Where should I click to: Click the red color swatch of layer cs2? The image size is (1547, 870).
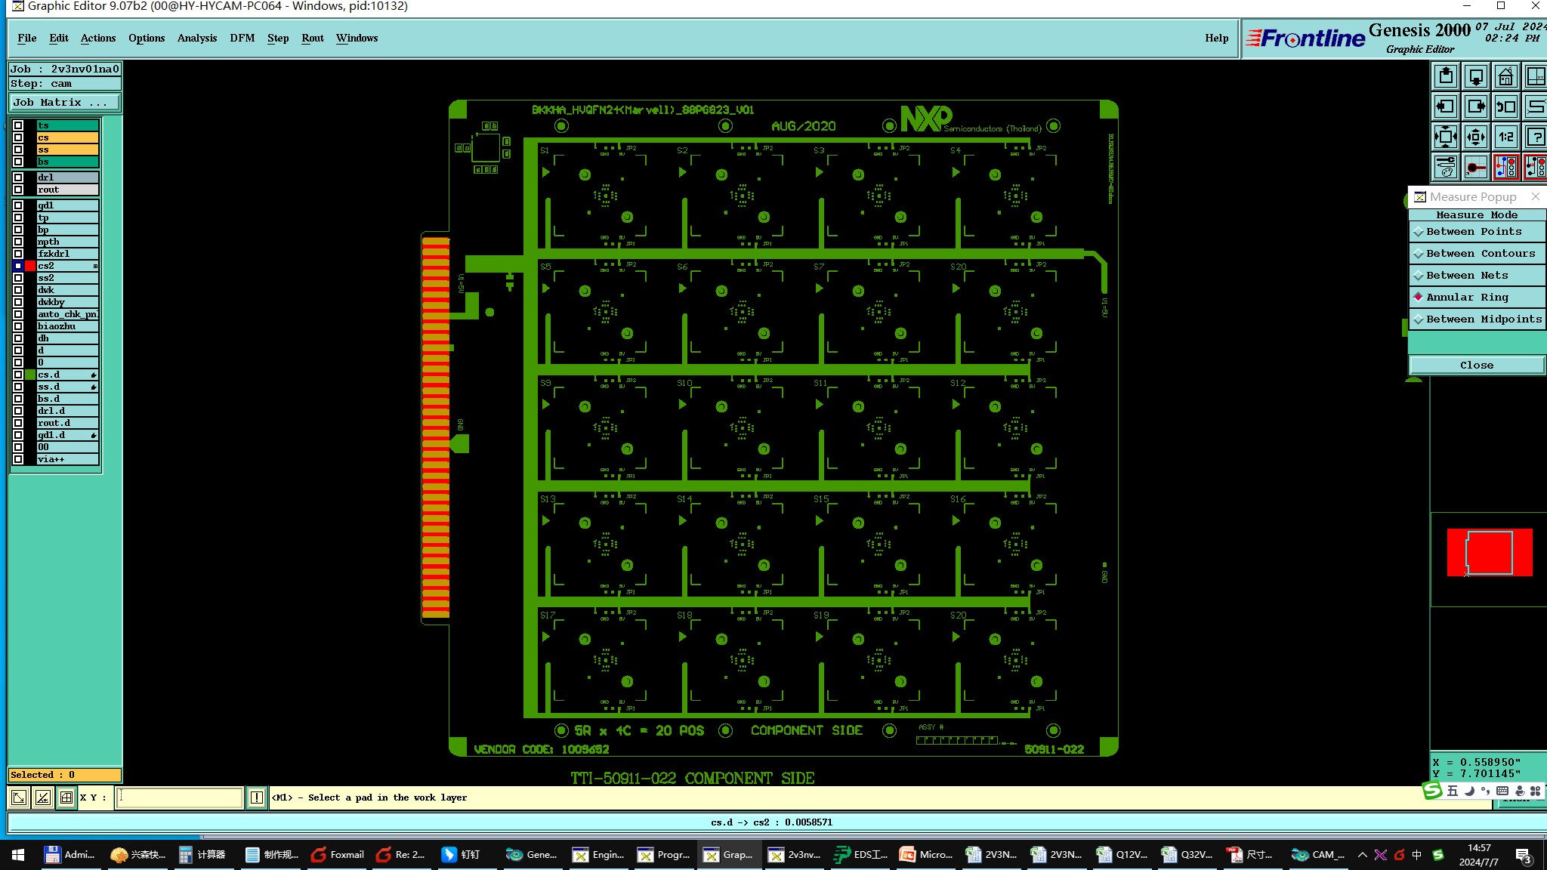(x=30, y=266)
